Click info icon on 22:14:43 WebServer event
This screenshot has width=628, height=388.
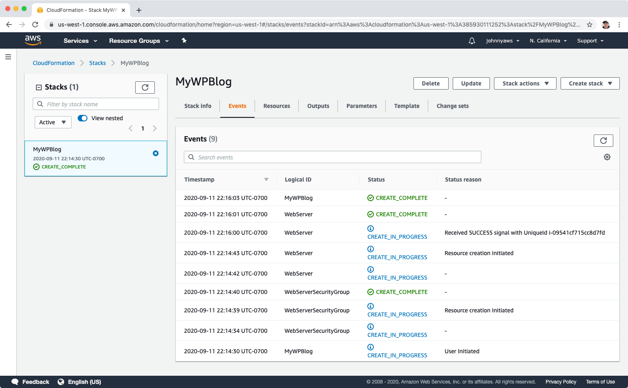371,249
